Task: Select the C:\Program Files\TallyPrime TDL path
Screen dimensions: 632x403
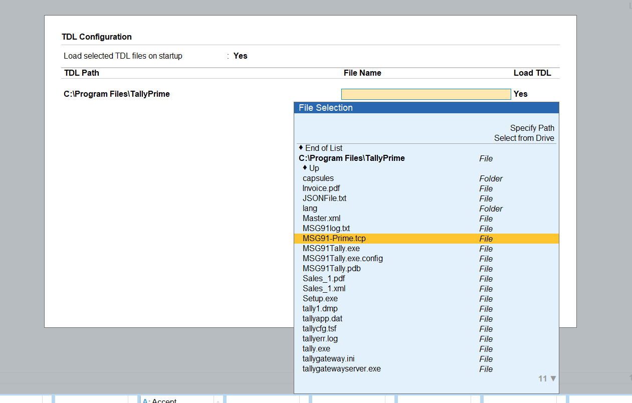Action: click(x=117, y=94)
